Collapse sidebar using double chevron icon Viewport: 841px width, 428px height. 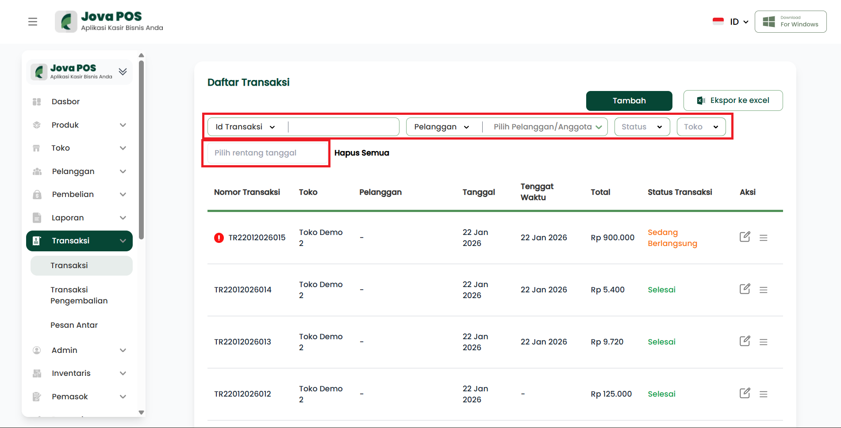(123, 72)
